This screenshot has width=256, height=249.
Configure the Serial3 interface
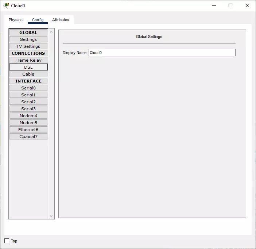[x=28, y=109]
